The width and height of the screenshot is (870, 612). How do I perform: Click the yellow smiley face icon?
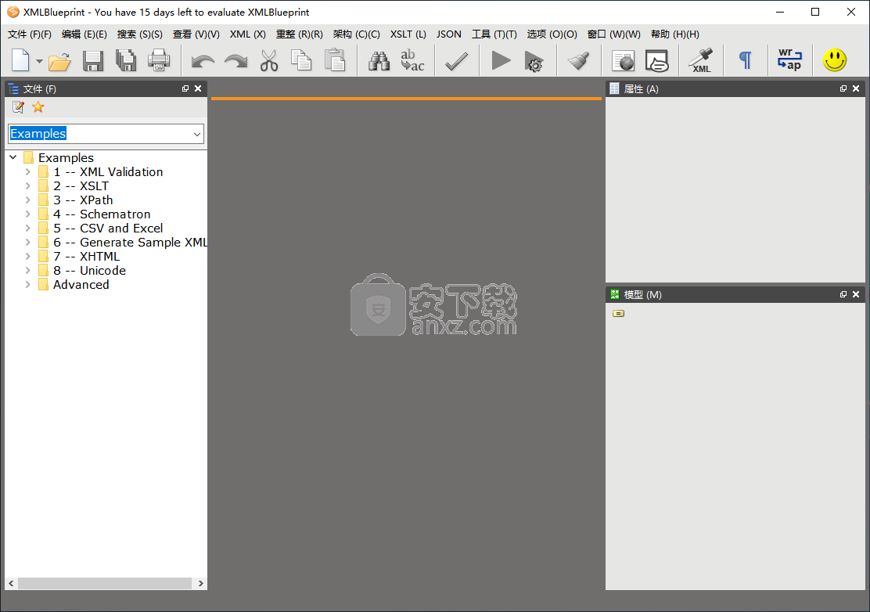pyautogui.click(x=835, y=60)
